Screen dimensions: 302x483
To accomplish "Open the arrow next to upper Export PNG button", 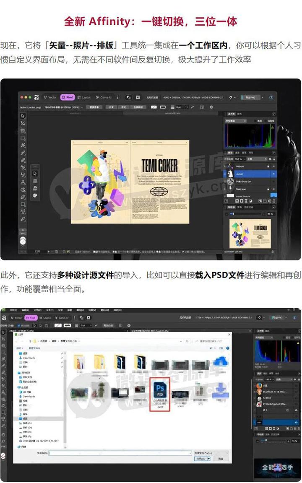I will 263,97.
